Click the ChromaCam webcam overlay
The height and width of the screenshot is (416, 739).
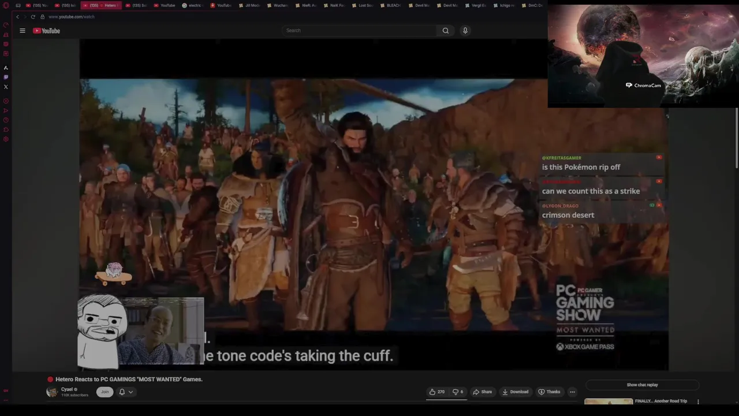[x=643, y=56]
